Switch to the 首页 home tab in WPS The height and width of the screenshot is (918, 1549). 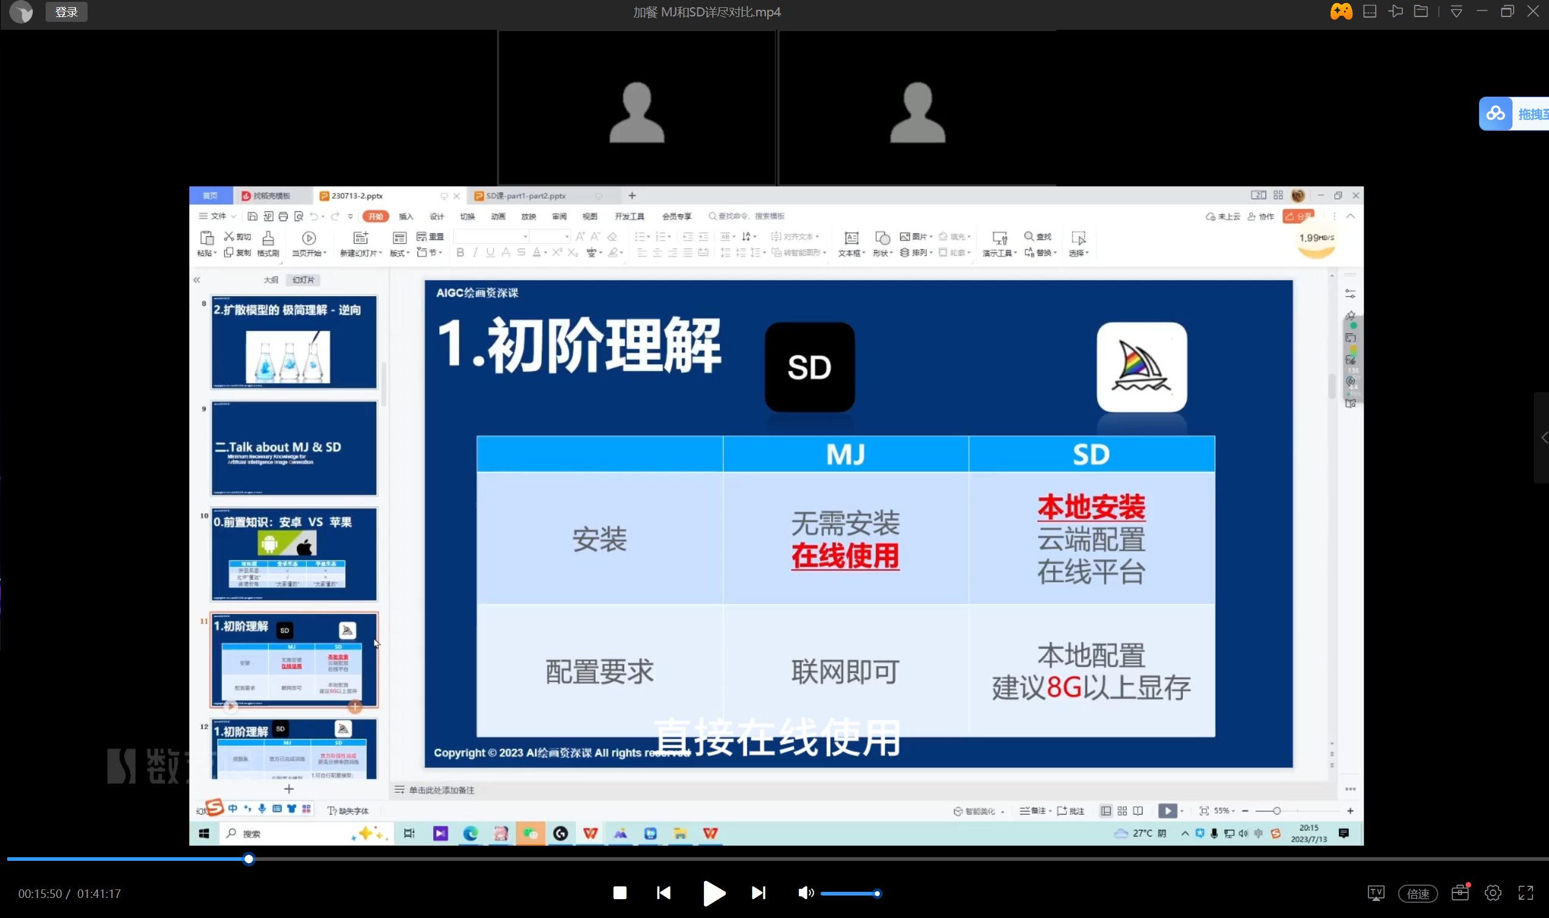pyautogui.click(x=211, y=196)
